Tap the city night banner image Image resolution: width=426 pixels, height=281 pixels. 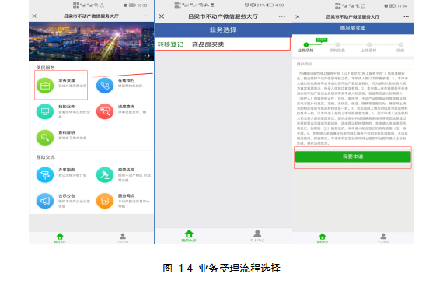tap(91, 41)
